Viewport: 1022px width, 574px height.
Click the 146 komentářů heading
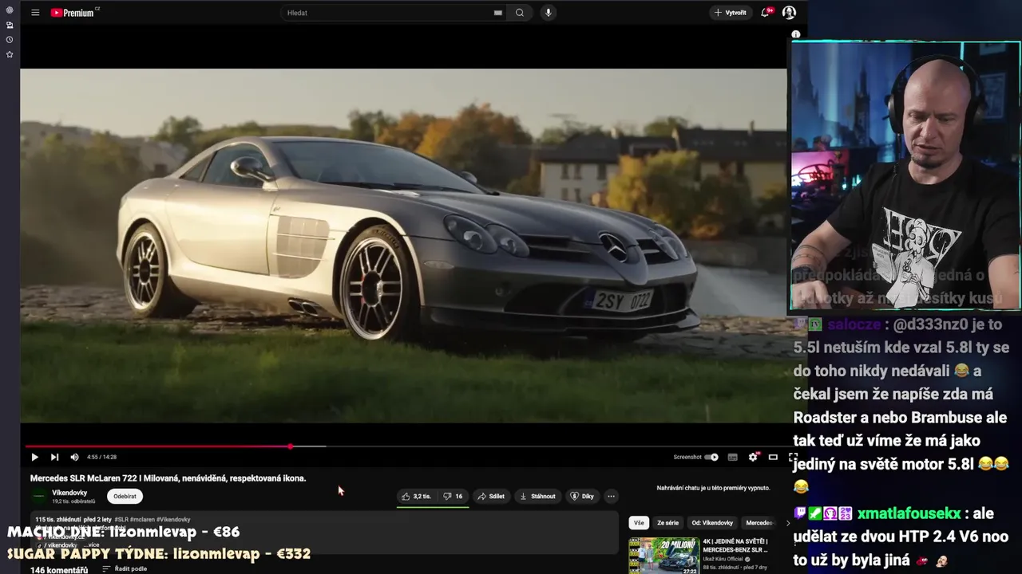[59, 570]
